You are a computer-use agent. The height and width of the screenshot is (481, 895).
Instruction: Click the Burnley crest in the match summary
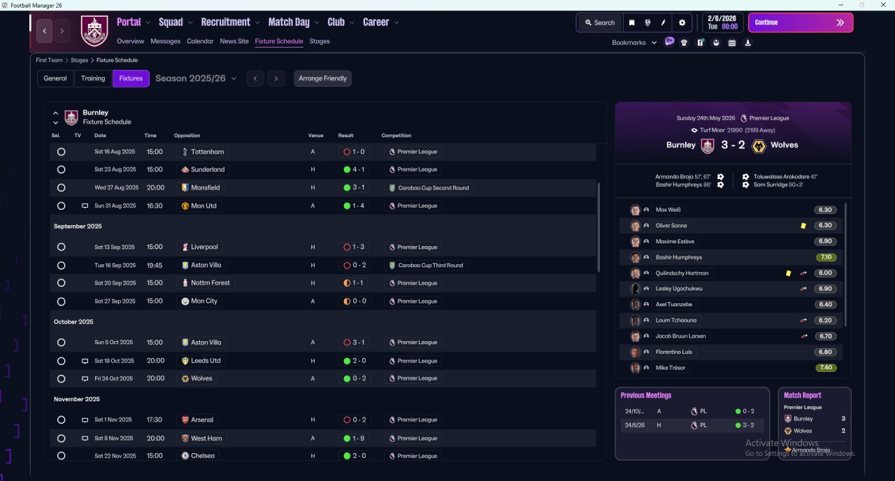point(708,145)
